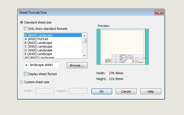Image resolution: width=184 pixels, height=115 pixels.
Task: Select the Custom sheet size radio button
Action: click(22, 82)
